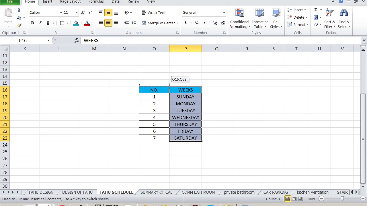Toggle Underline formatting
The image size is (367, 206).
click(x=48, y=23)
